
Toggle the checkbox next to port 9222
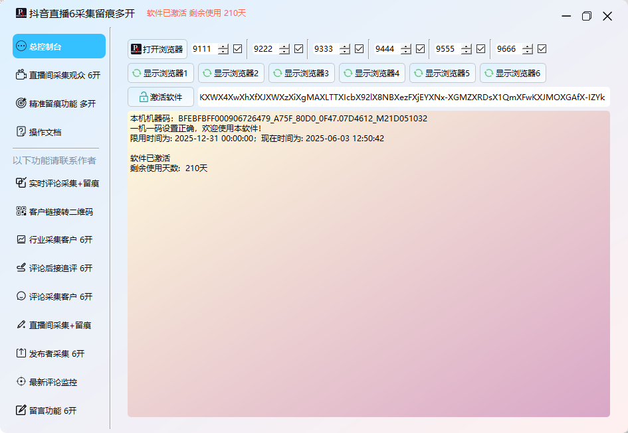pos(299,49)
